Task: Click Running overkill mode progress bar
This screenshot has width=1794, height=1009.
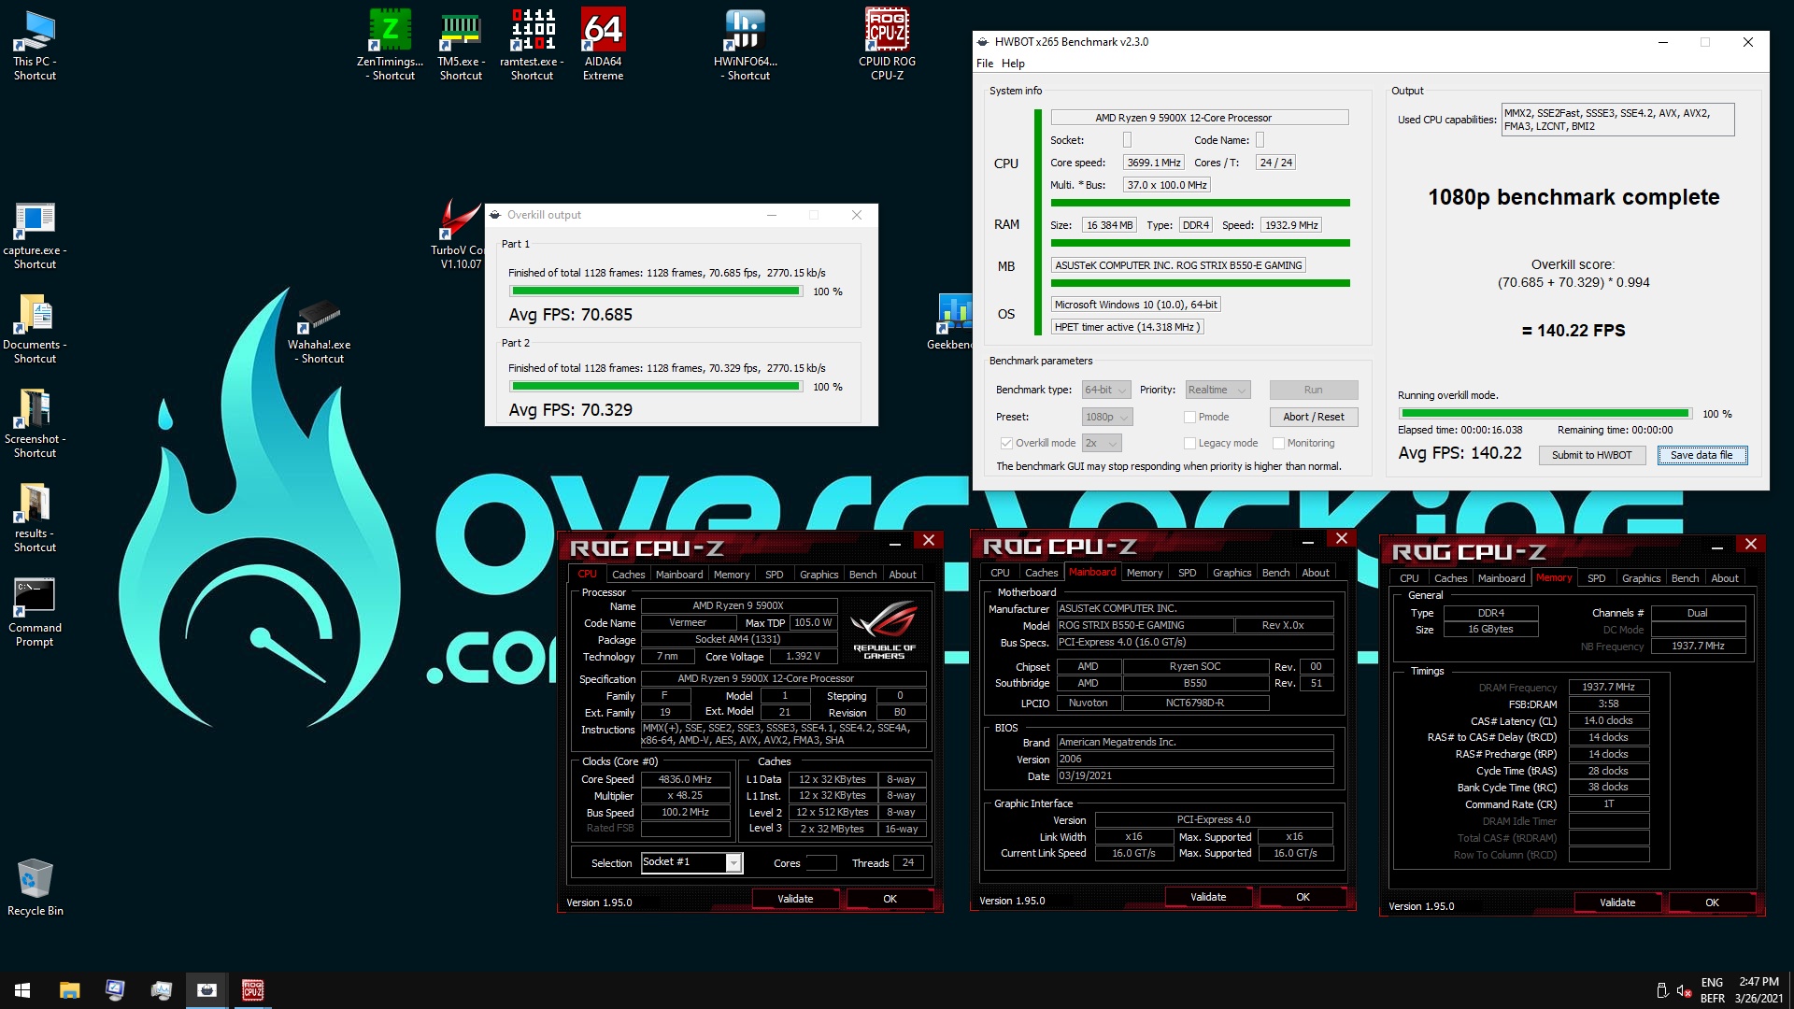Action: (1545, 413)
